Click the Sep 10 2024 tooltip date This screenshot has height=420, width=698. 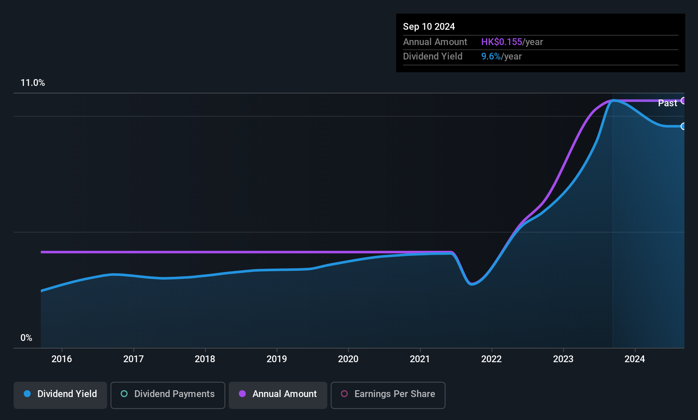[429, 26]
